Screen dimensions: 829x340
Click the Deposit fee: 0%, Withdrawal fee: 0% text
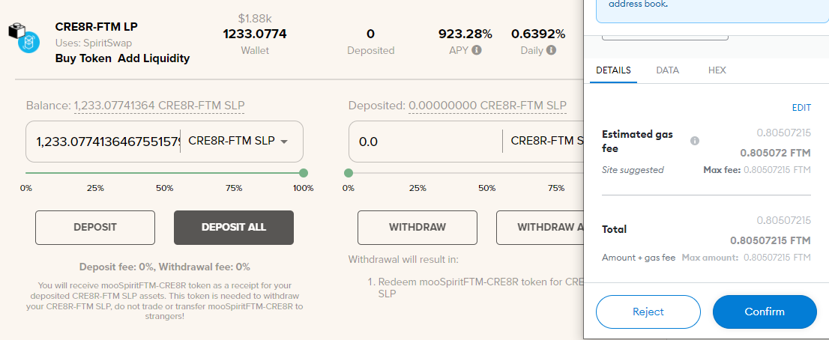pyautogui.click(x=164, y=267)
